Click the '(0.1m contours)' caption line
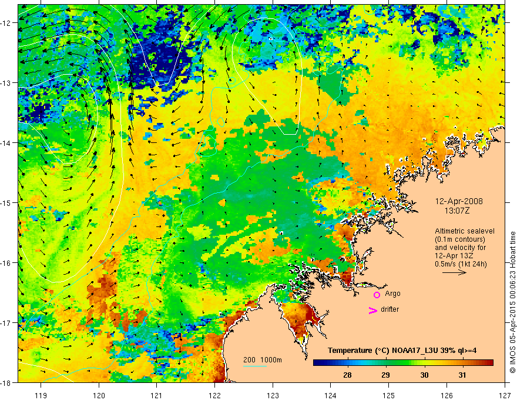 pos(460,239)
